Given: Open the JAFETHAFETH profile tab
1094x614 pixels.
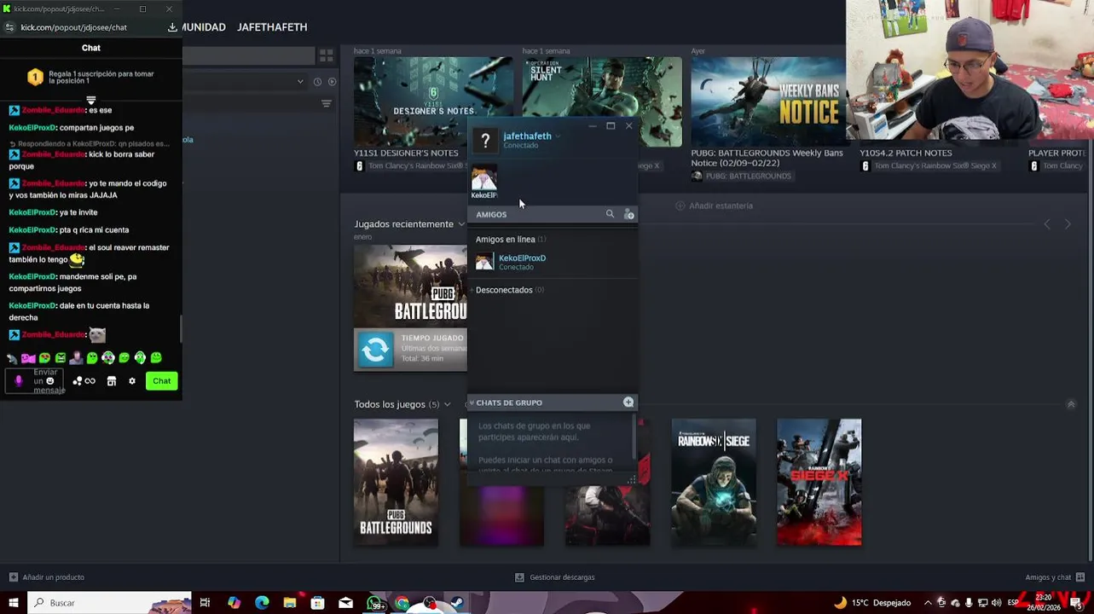Looking at the screenshot, I should [272, 27].
